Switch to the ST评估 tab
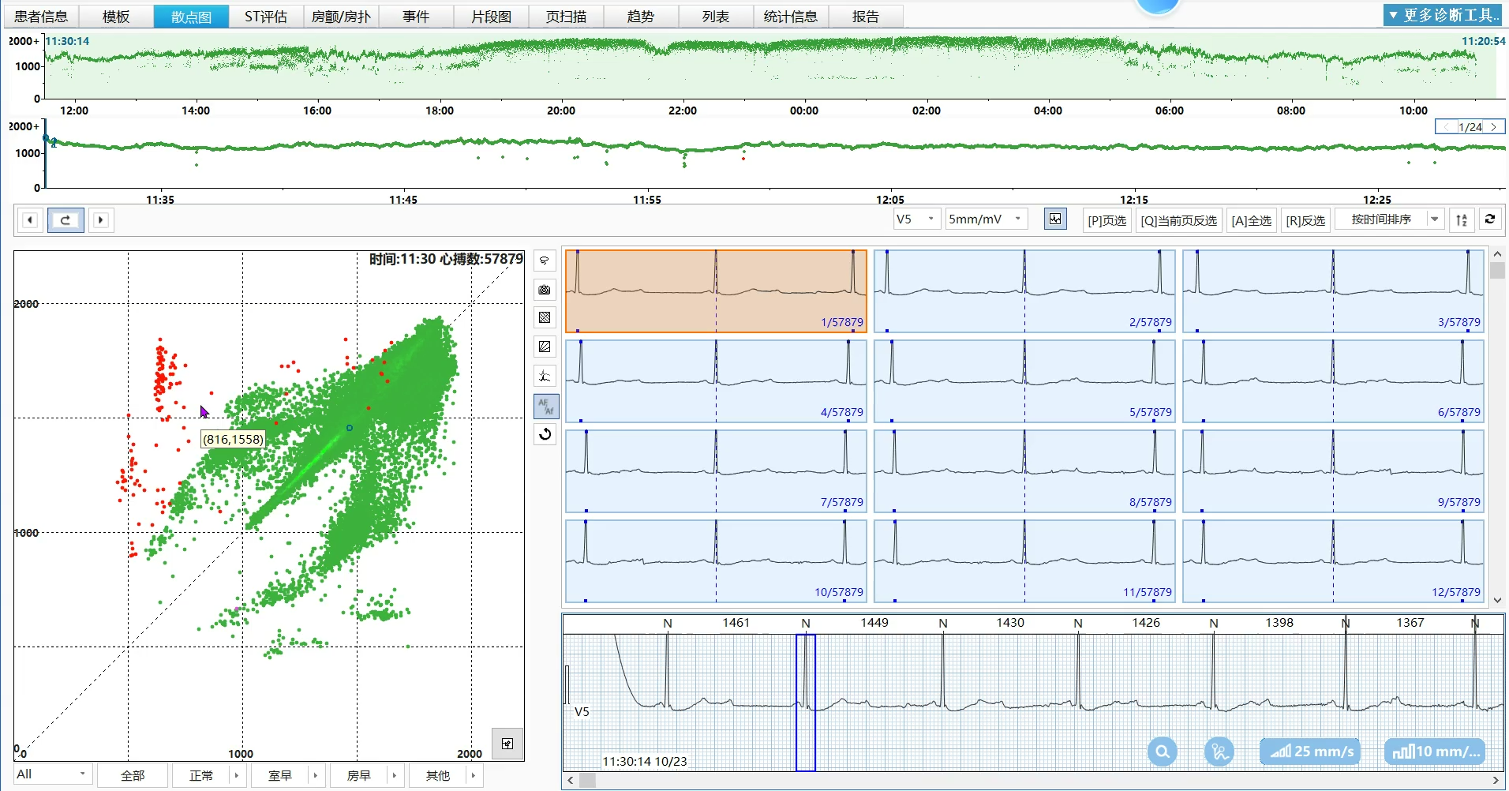 pyautogui.click(x=266, y=17)
